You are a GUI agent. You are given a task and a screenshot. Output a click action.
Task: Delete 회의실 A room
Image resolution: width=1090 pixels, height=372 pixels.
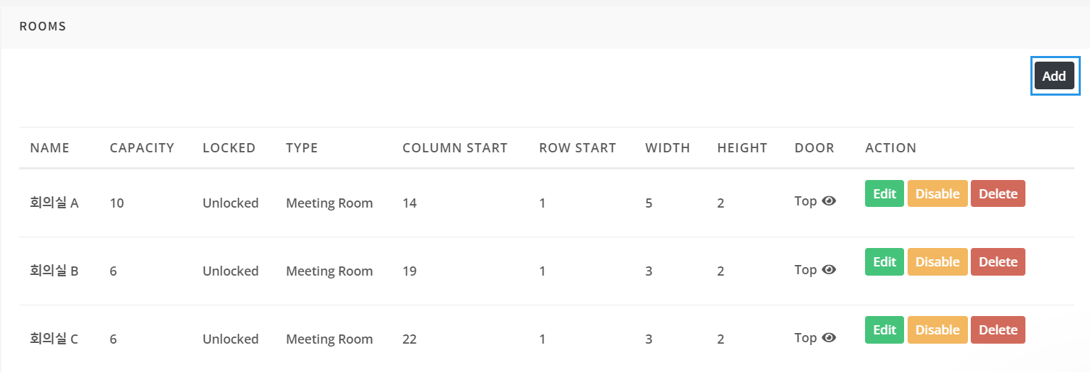coord(998,193)
